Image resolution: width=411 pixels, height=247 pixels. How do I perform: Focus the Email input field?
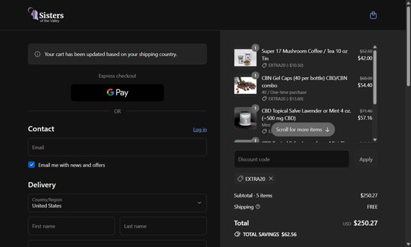(x=117, y=147)
